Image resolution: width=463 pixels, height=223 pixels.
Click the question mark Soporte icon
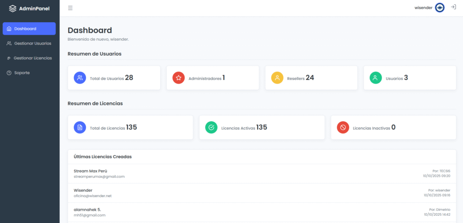pos(9,73)
